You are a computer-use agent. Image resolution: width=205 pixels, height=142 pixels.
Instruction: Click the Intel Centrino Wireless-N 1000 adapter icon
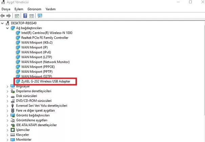18,33
